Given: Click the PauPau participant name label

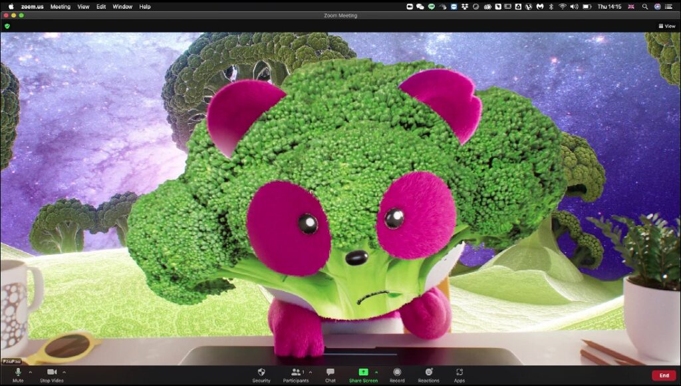Looking at the screenshot, I should tap(12, 361).
